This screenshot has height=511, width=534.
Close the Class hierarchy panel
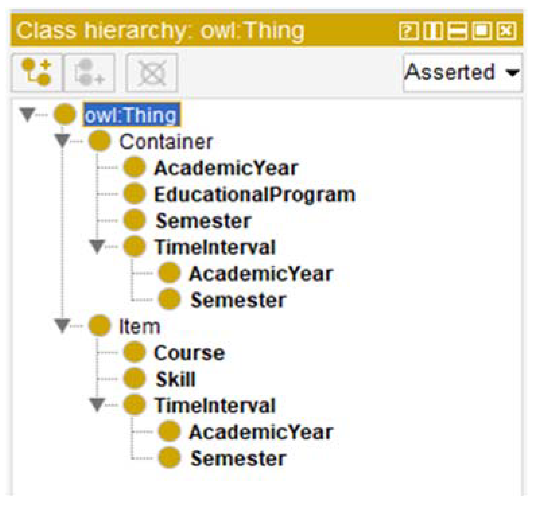coord(506,31)
